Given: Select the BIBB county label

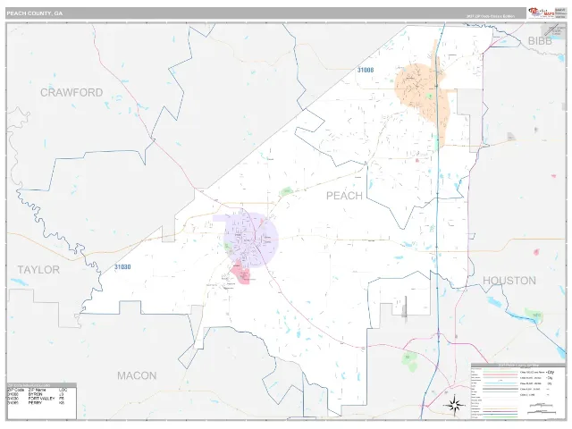Looking at the screenshot, I should pyautogui.click(x=540, y=41).
